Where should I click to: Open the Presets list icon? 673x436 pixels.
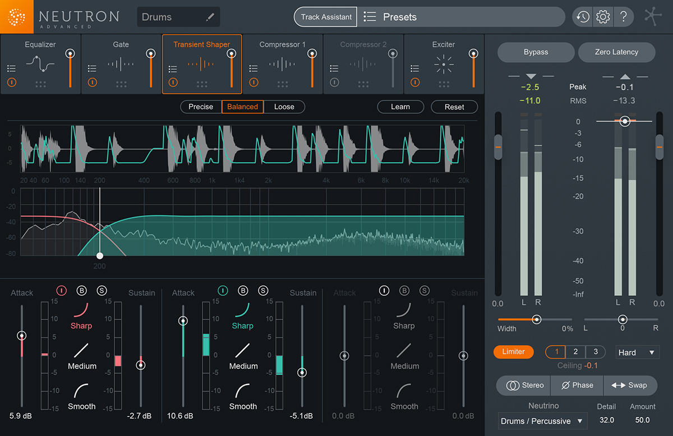click(x=370, y=17)
